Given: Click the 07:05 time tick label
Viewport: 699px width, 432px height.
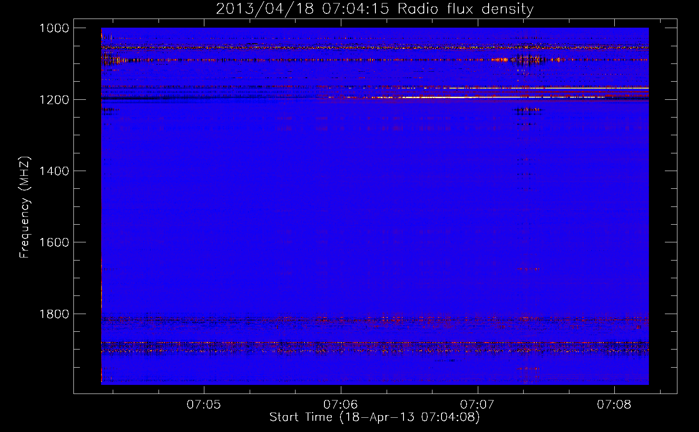Looking at the screenshot, I should pos(203,405).
